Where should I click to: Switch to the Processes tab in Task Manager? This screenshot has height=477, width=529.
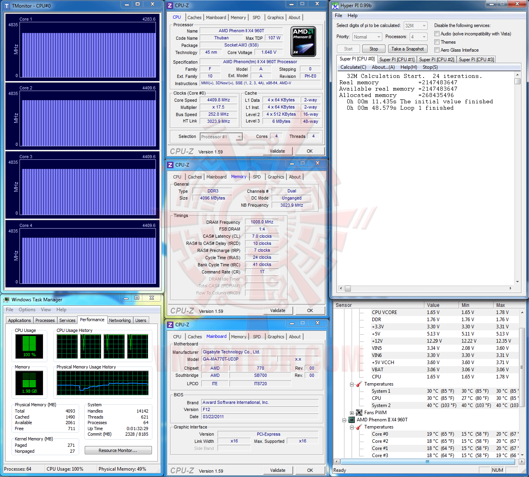45,320
